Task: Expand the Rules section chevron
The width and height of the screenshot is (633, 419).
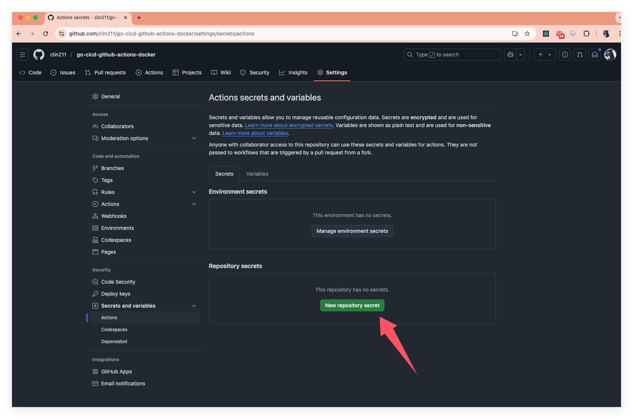Action: point(194,192)
